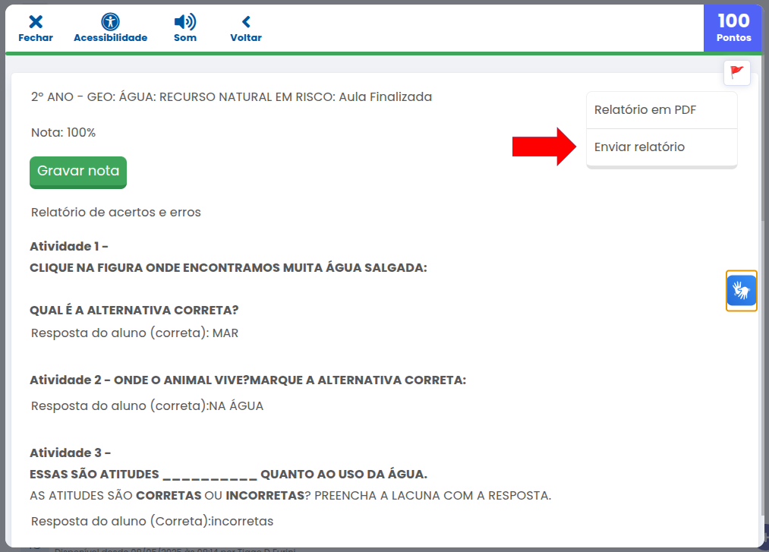Click the 100 Pontos score badge
Viewport: 769px width, 552px height.
[x=733, y=27]
